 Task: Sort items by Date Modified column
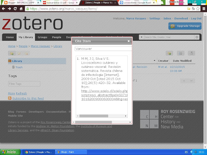(182, 61)
